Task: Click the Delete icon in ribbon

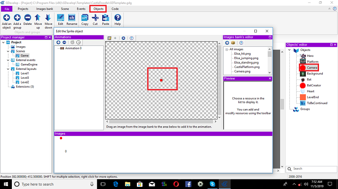Action: (27, 18)
